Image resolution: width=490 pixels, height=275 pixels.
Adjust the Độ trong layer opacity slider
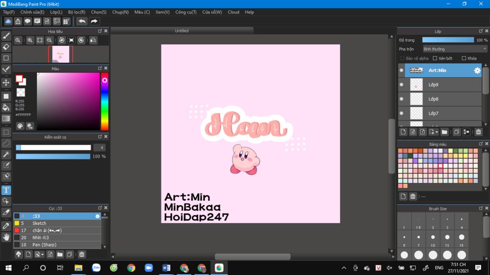[x=448, y=40]
